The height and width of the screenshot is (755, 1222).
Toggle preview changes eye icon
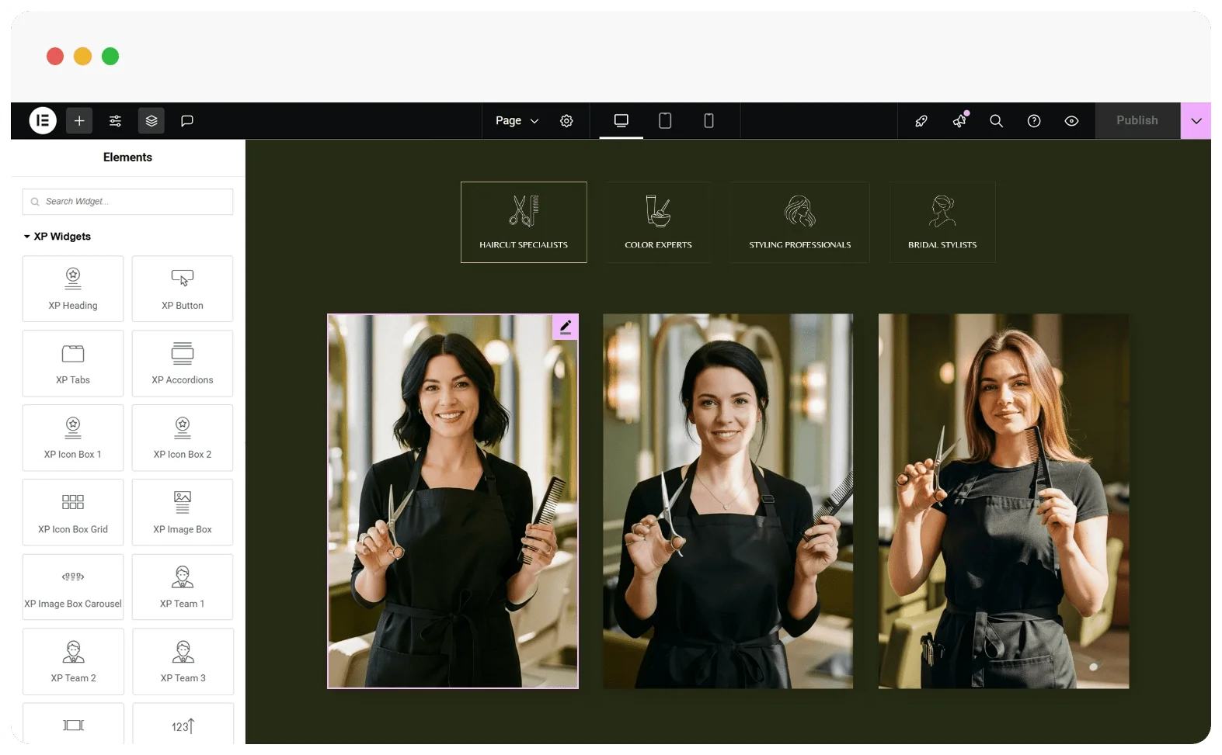pyautogui.click(x=1071, y=120)
